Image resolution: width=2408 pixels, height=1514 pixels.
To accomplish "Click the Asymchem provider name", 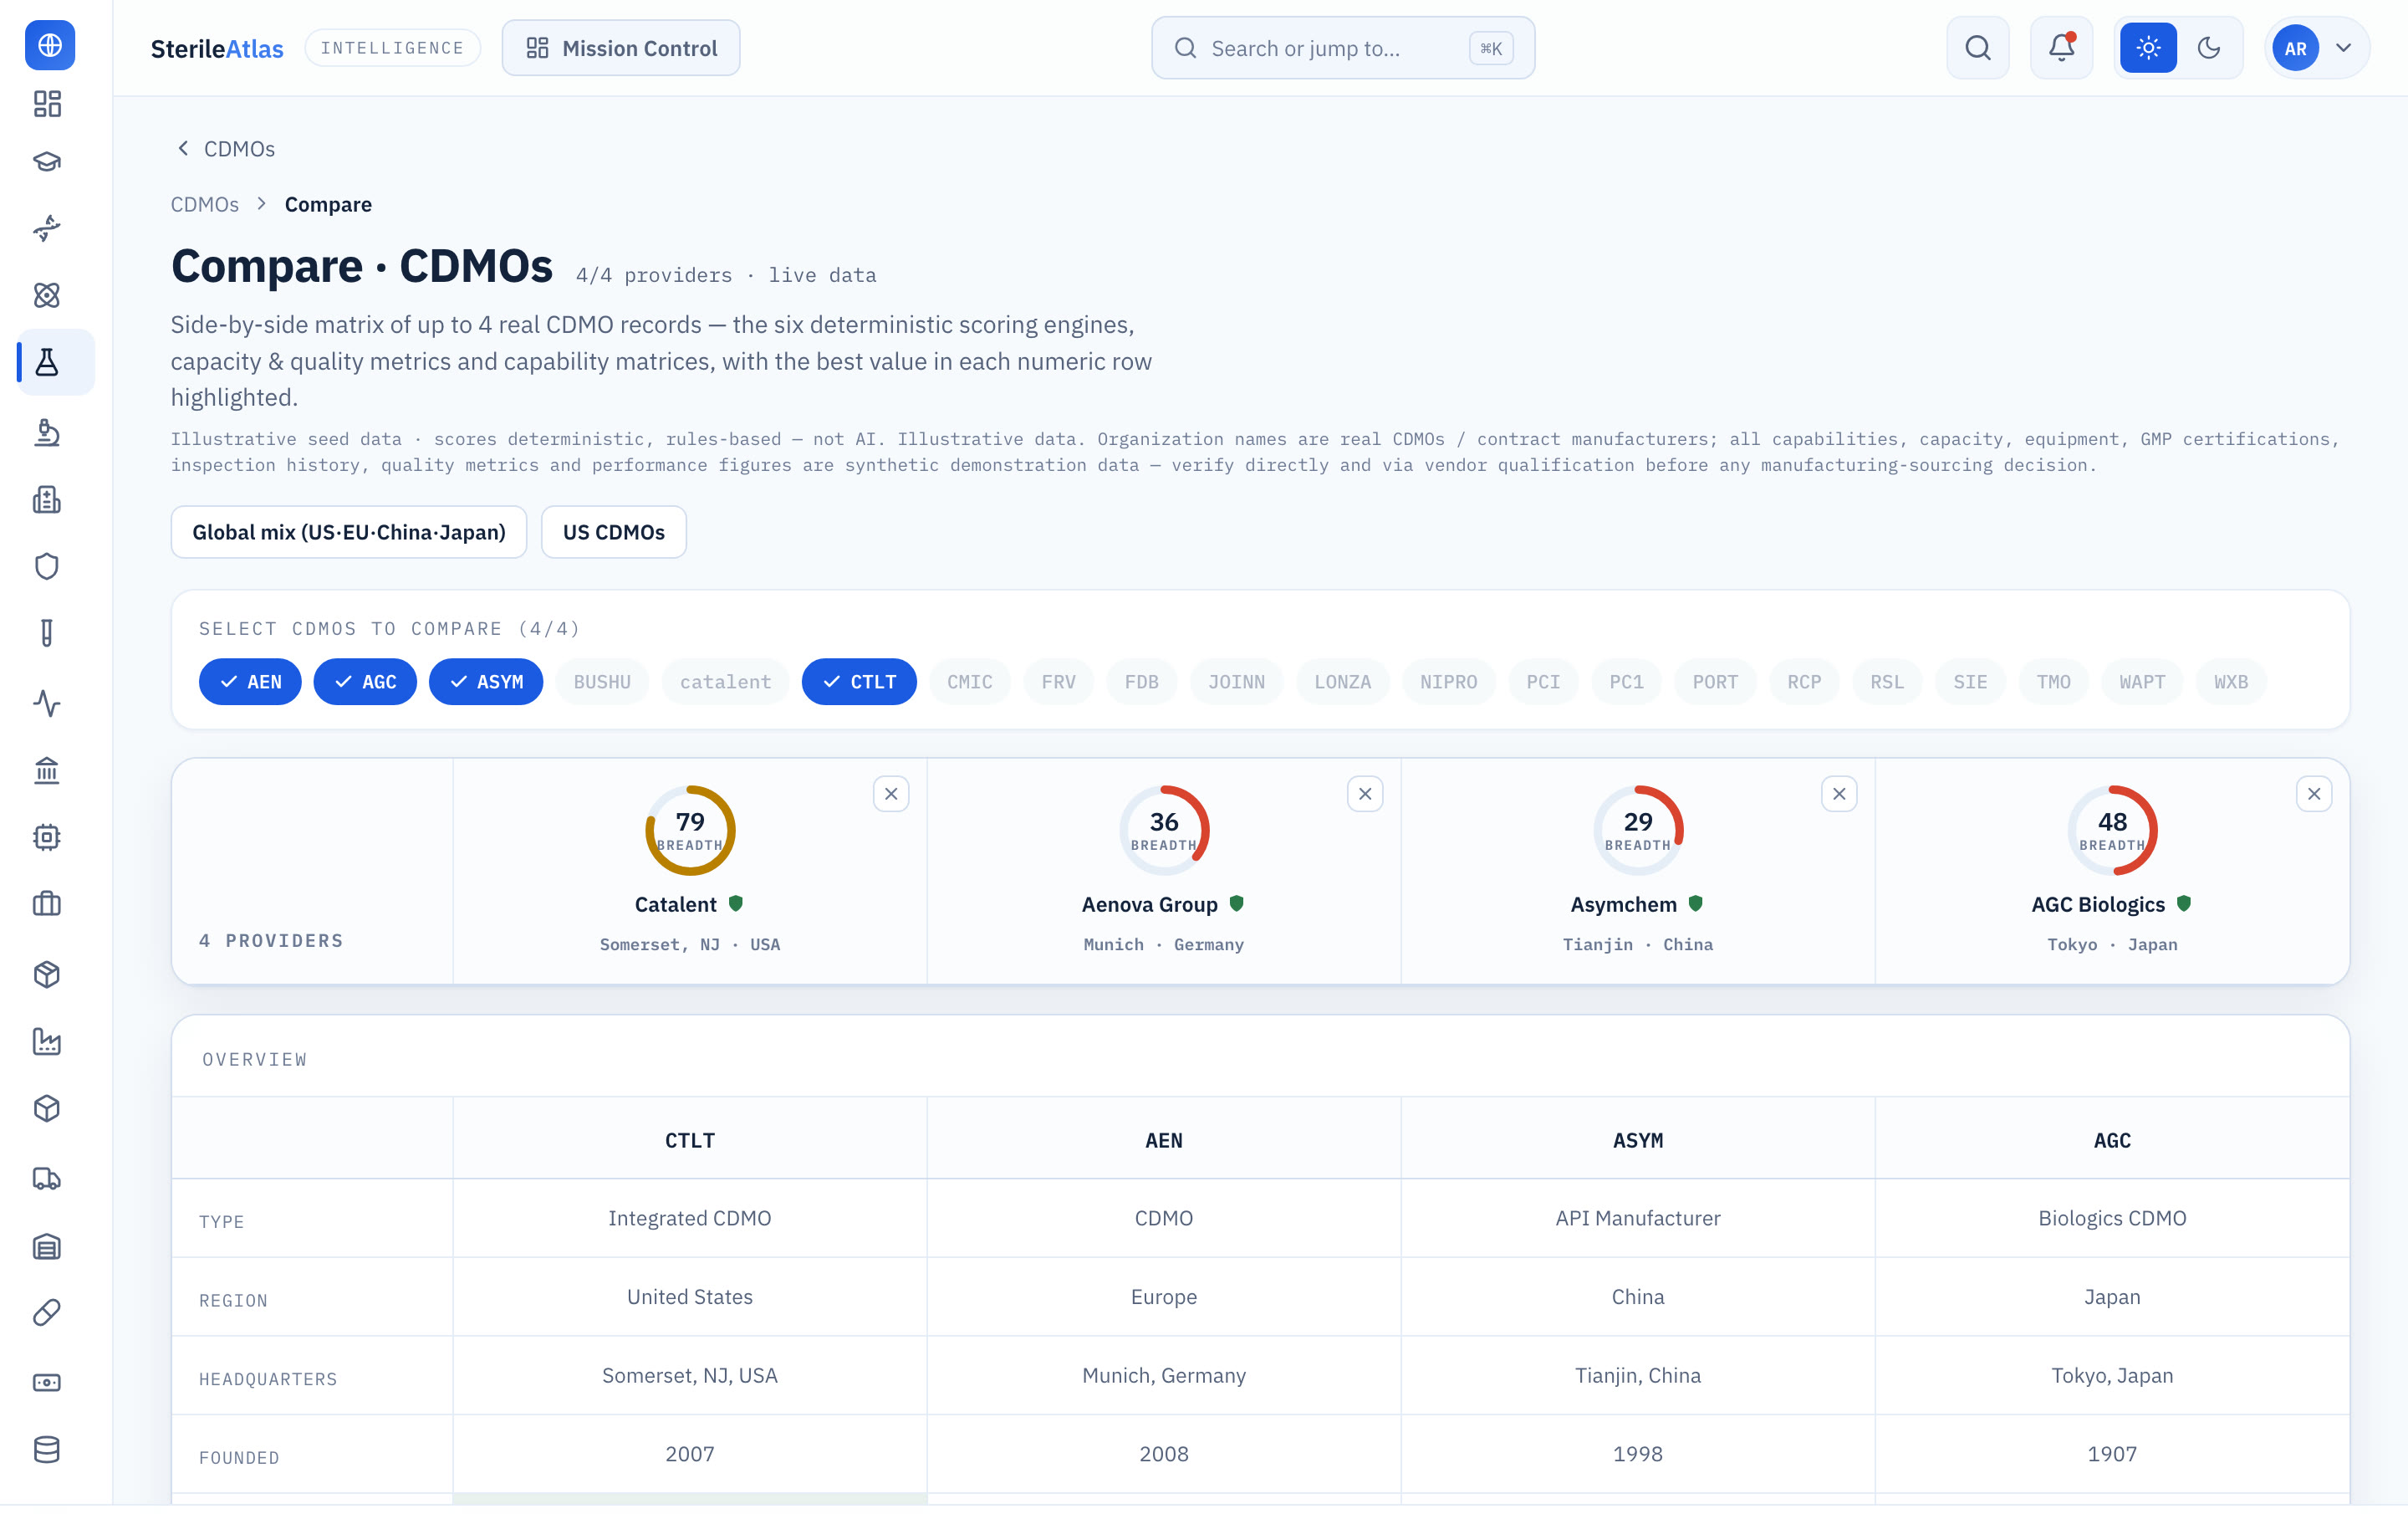I will 1624,904.
